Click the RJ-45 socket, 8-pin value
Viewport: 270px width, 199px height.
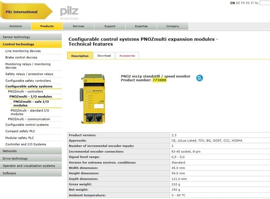[x=186, y=152]
